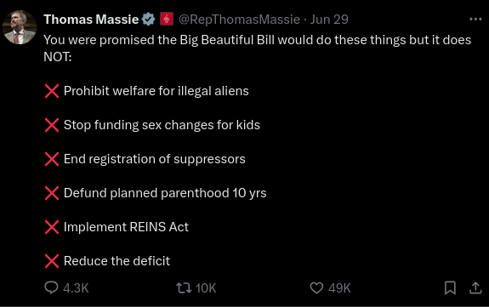Click the red X beside Prohibit welfare

tap(52, 91)
